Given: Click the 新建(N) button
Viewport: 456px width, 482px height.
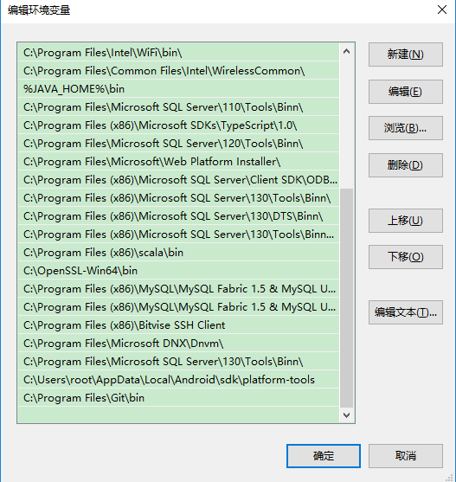Looking at the screenshot, I should (406, 55).
